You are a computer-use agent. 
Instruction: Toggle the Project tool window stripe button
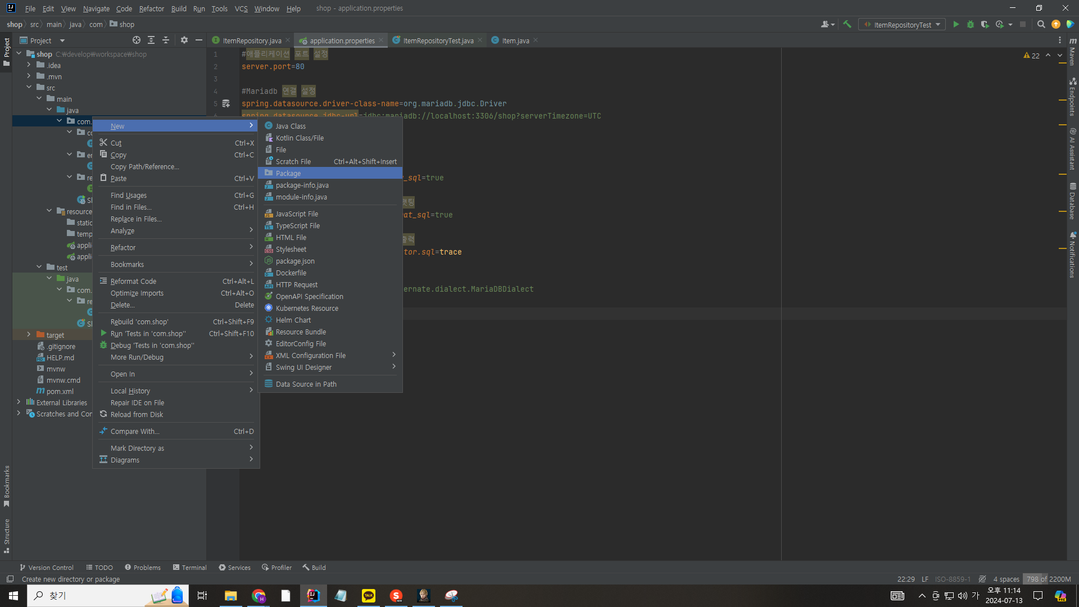tap(7, 52)
